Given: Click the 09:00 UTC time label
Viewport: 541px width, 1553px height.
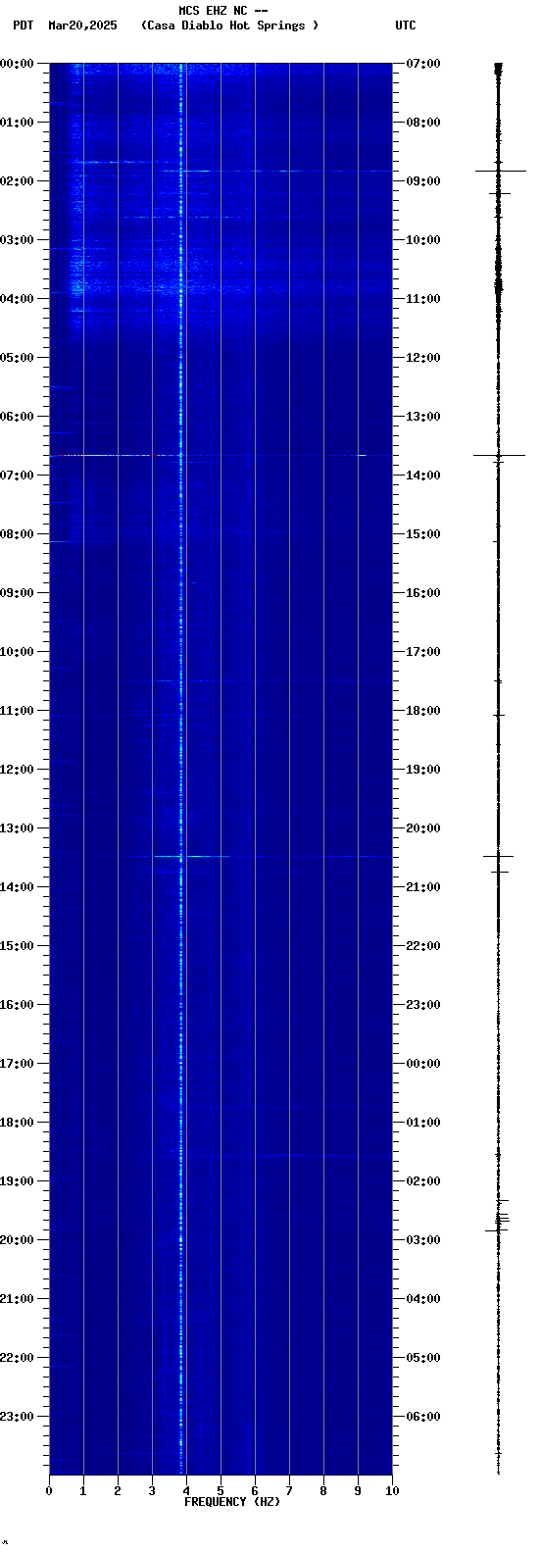Looking at the screenshot, I should click(422, 180).
